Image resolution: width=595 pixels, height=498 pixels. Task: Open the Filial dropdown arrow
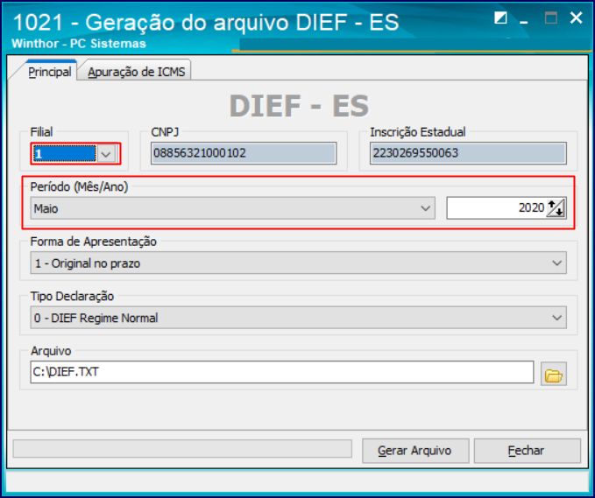pyautogui.click(x=106, y=154)
